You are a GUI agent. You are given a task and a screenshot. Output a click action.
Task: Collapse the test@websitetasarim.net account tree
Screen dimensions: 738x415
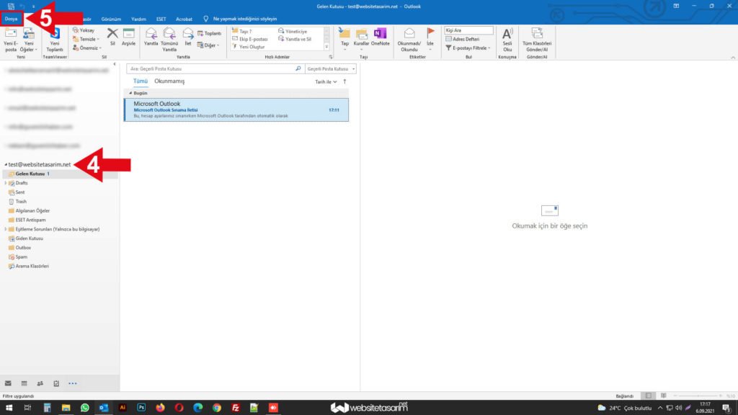[5, 165]
